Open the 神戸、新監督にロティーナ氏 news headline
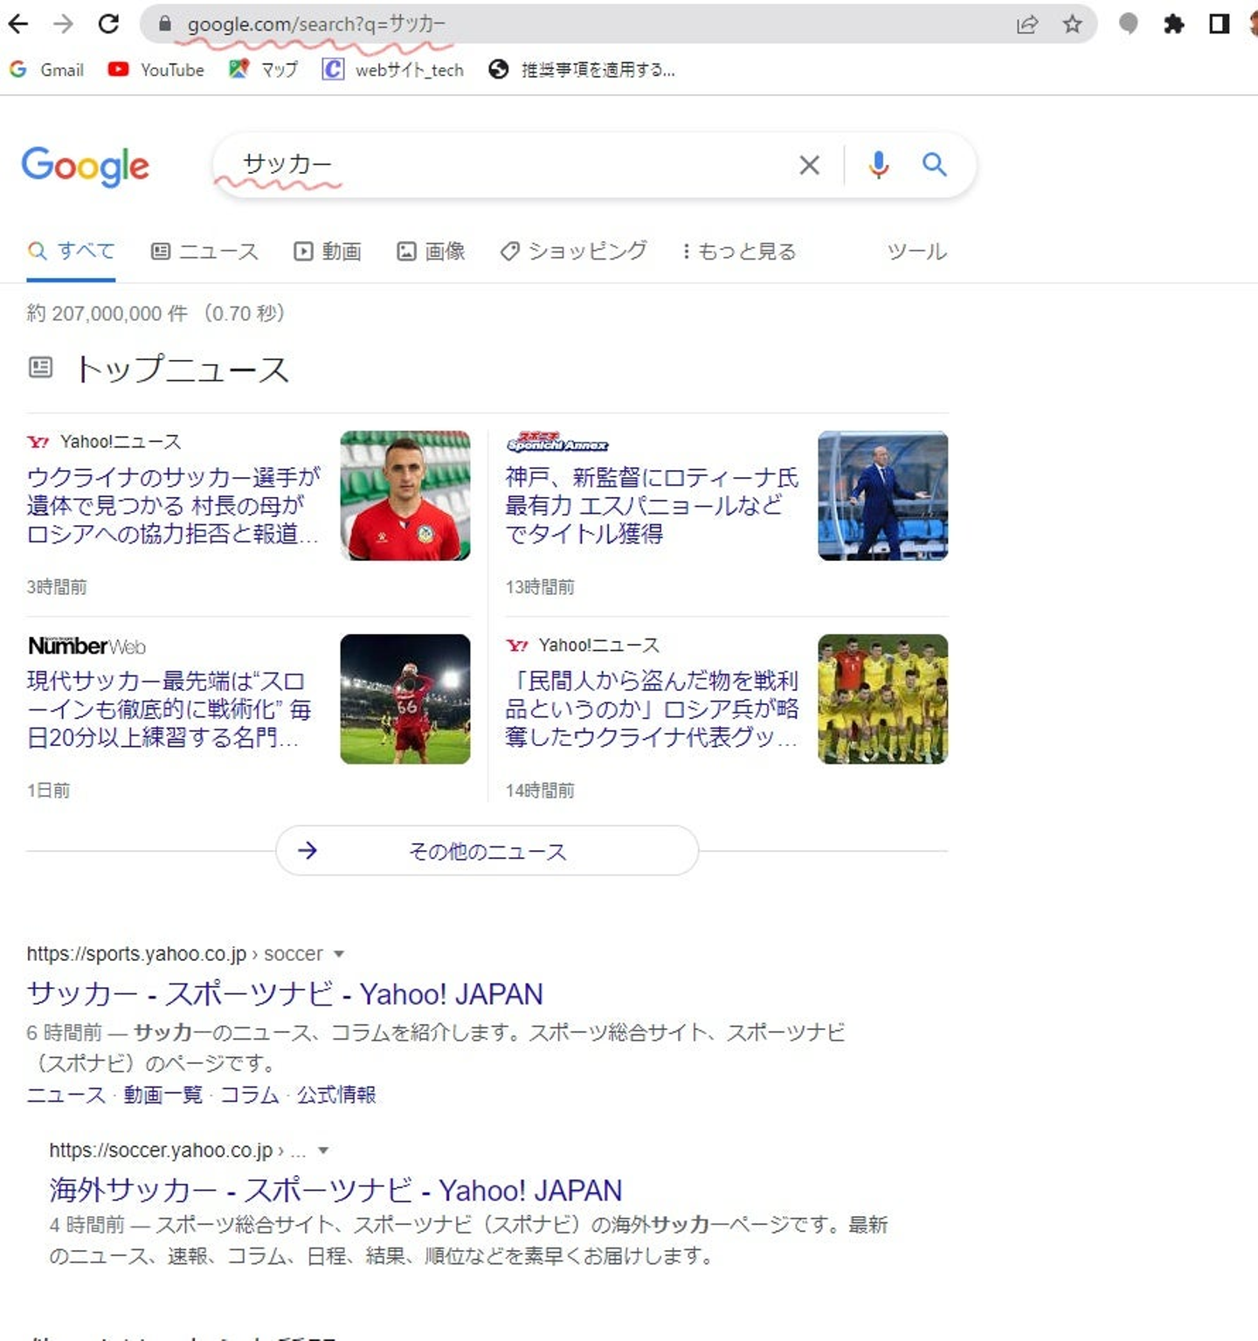The height and width of the screenshot is (1341, 1258). point(652,506)
